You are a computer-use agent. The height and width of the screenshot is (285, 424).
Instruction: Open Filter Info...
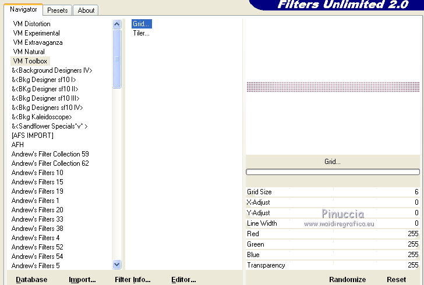(x=133, y=280)
